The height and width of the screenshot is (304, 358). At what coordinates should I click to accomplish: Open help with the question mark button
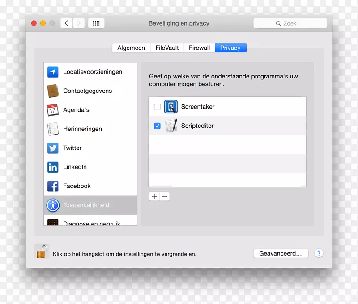[319, 253]
